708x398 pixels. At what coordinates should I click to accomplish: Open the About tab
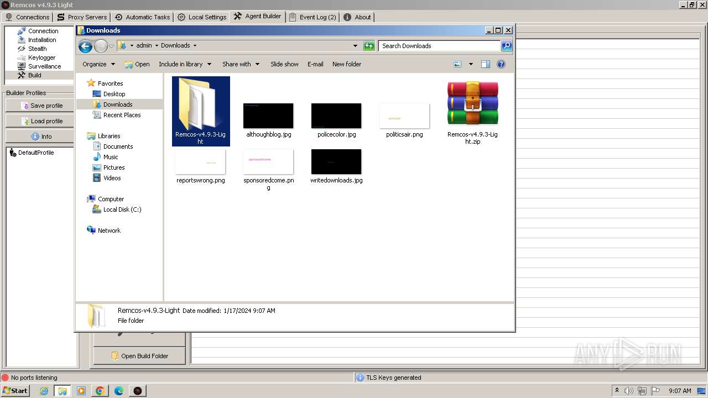(357, 17)
